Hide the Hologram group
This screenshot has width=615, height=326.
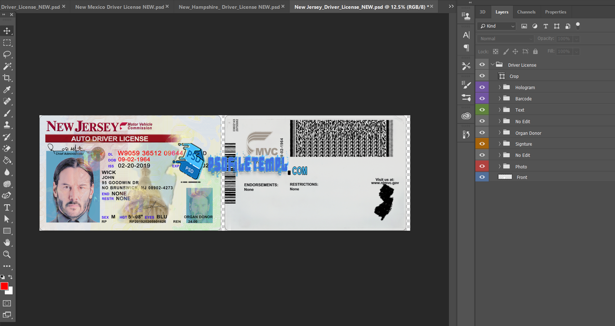point(482,87)
